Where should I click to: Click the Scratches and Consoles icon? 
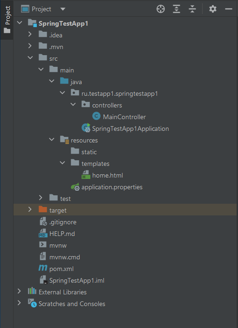[x=32, y=303]
